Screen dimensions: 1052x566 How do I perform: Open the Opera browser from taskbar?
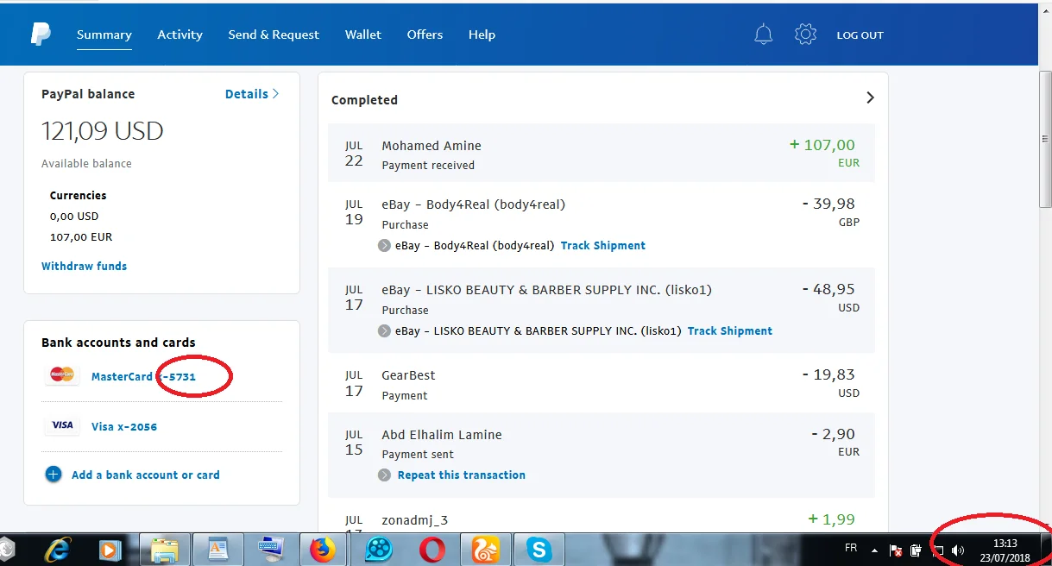432,549
